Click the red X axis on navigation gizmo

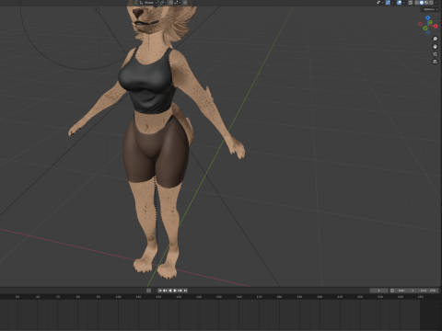436,26
